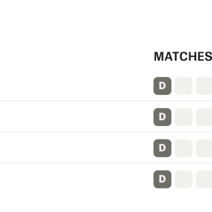This screenshot has width=212, height=212.
Task: Select the D draw badge in second row
Action: click(x=163, y=117)
